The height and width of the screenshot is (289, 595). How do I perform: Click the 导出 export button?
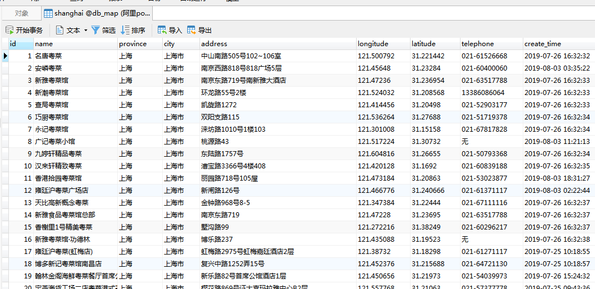click(199, 31)
